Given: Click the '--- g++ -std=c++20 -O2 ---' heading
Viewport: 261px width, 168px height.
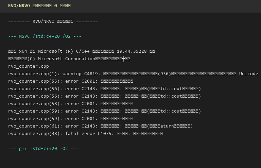Looking at the screenshot, I should tap(43, 149).
